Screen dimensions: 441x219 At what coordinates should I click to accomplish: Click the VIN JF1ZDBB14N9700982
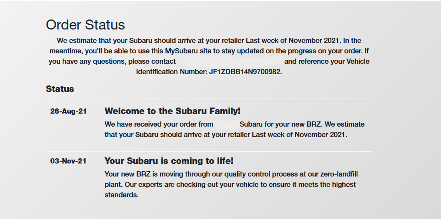245,72
